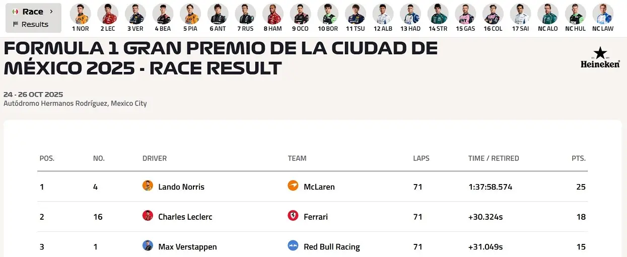Image resolution: width=627 pixels, height=257 pixels.
Task: Select the 1 NOR driver thumbnail
Action: [81, 14]
